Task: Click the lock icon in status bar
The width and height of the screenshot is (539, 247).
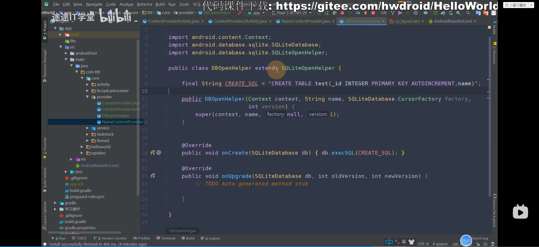Action: (478, 244)
